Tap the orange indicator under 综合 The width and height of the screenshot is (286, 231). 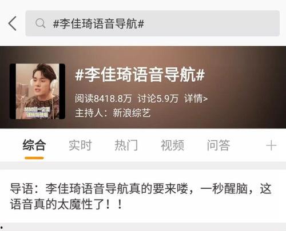coord(34,158)
